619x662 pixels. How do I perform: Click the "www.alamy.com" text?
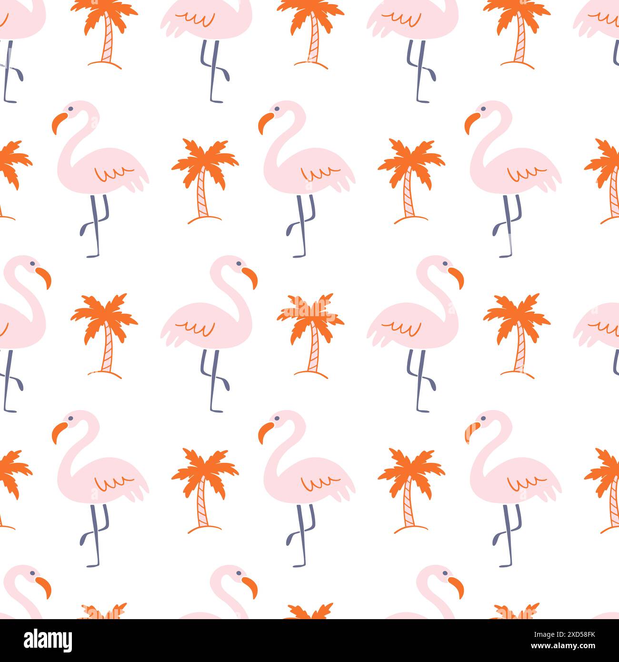[563, 646]
